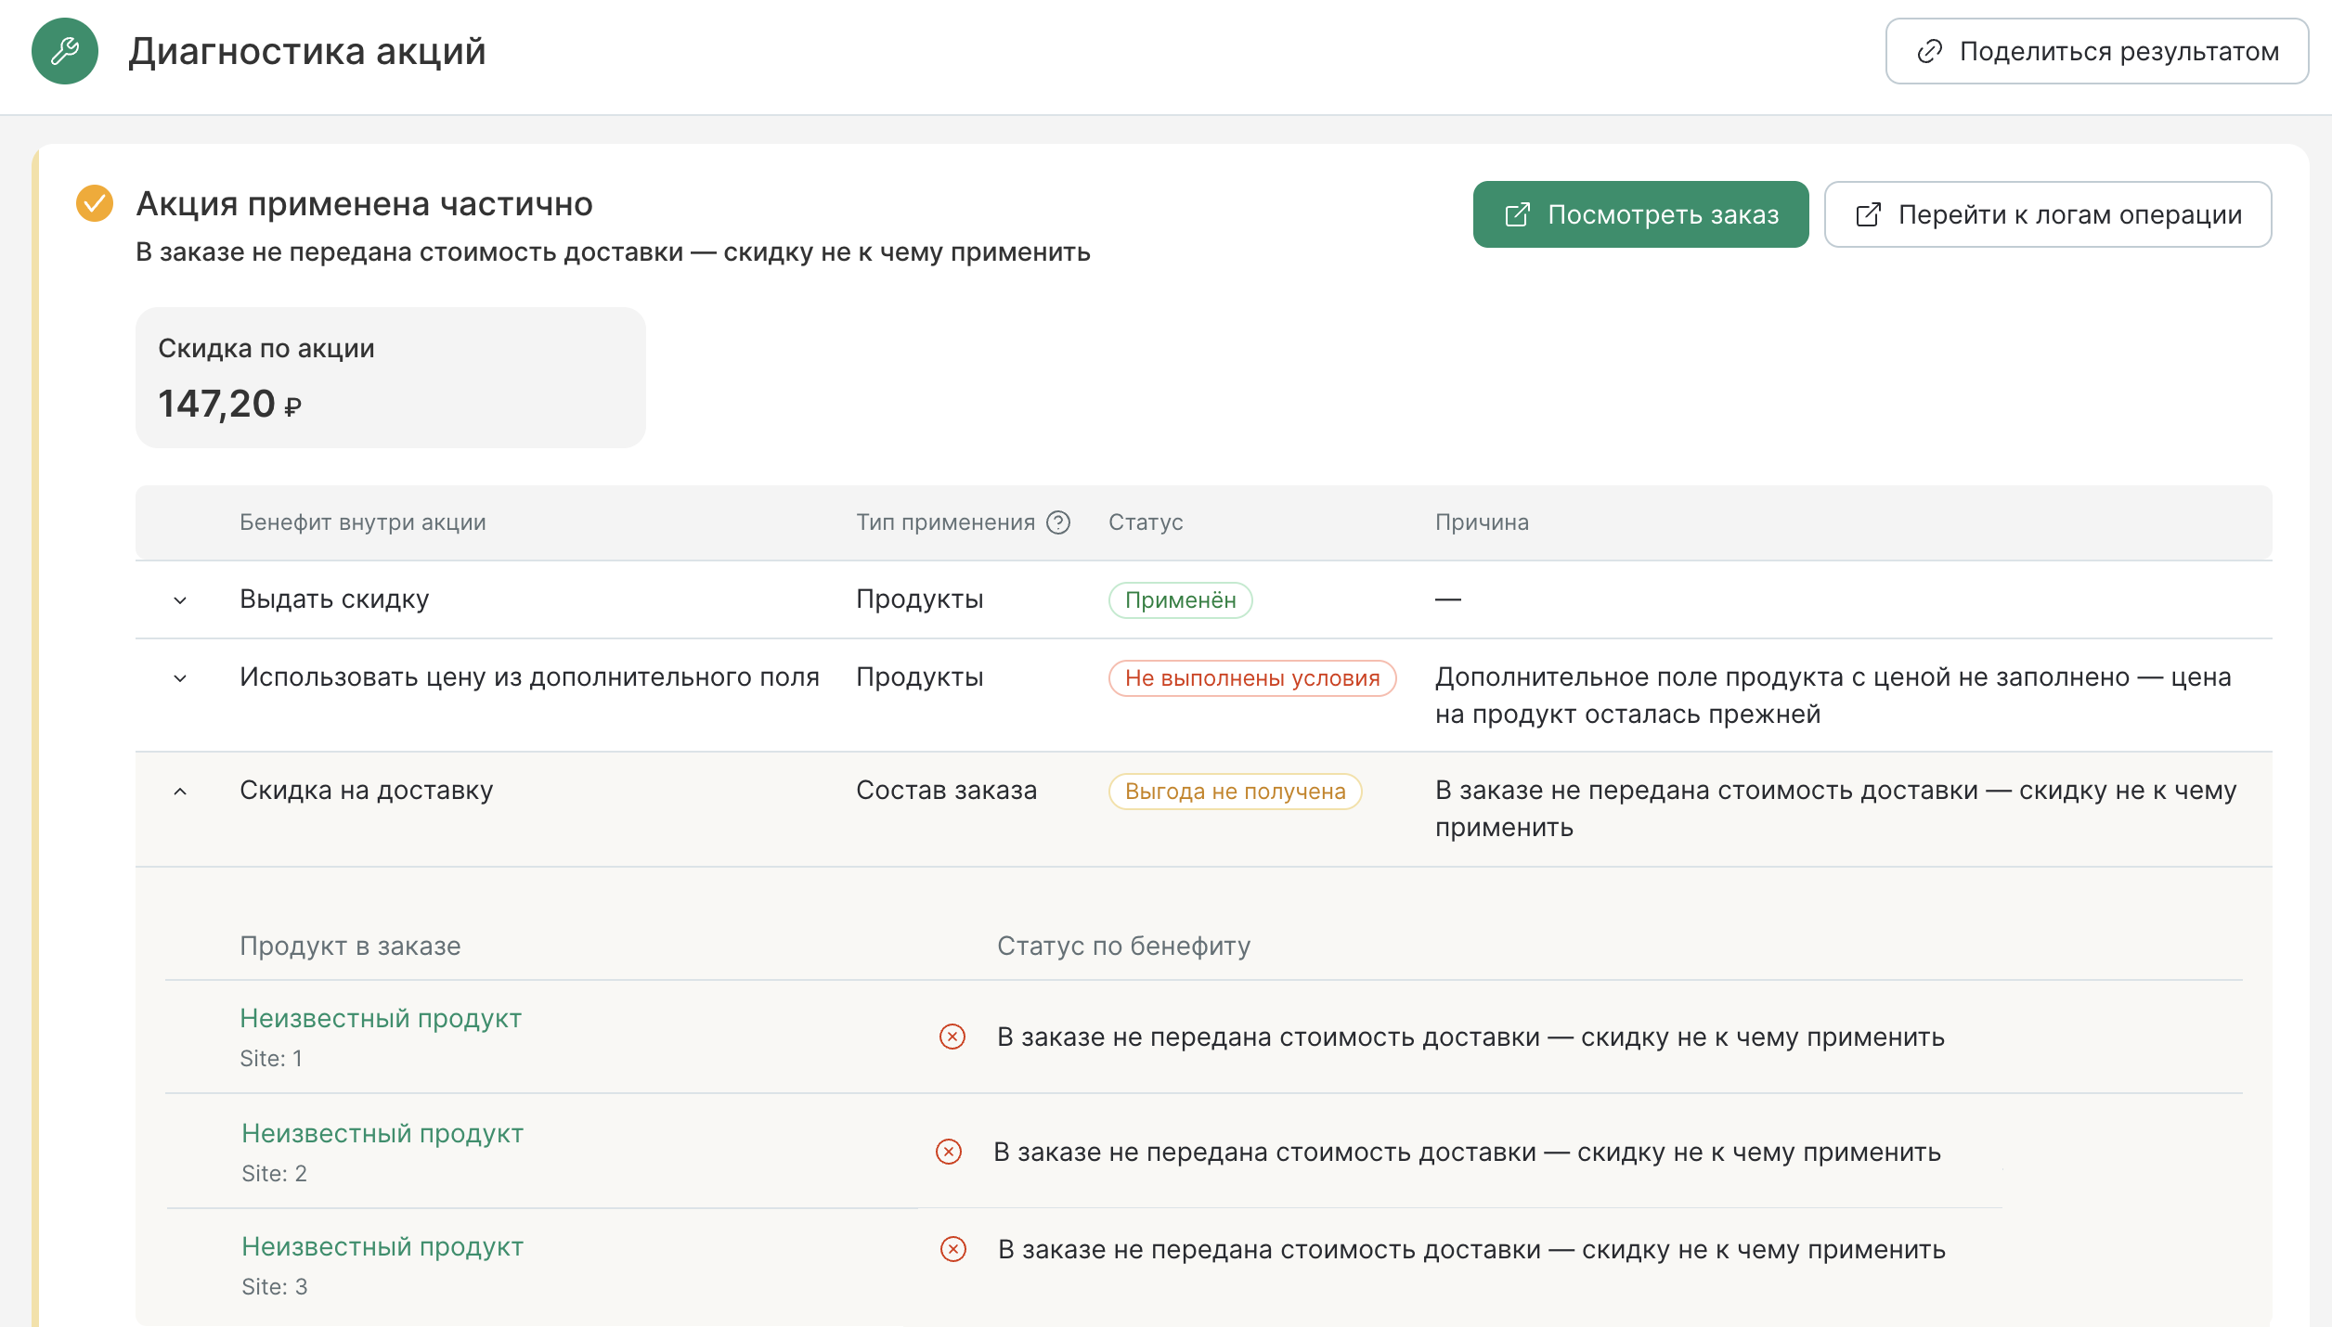Click the Бенефит внутри акции column header
The width and height of the screenshot is (2332, 1327).
pos(363,522)
